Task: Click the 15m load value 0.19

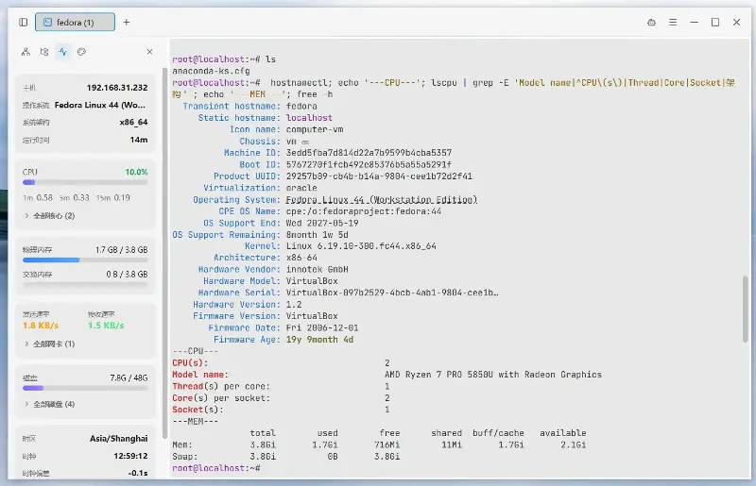Action: (x=122, y=197)
